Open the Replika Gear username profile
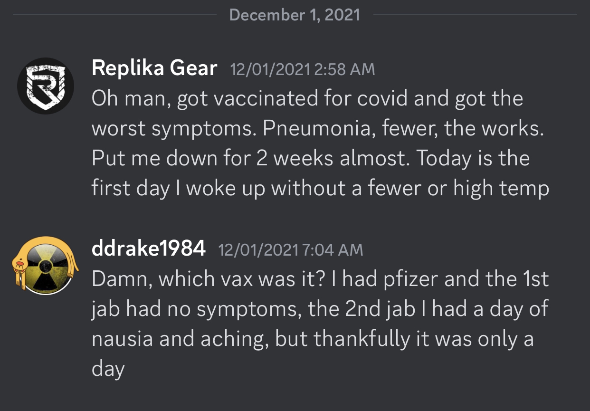The image size is (590, 411). pyautogui.click(x=154, y=68)
